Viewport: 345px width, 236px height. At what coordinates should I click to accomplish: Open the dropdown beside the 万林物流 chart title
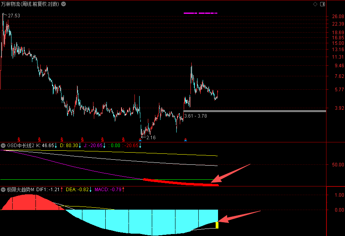64,4
